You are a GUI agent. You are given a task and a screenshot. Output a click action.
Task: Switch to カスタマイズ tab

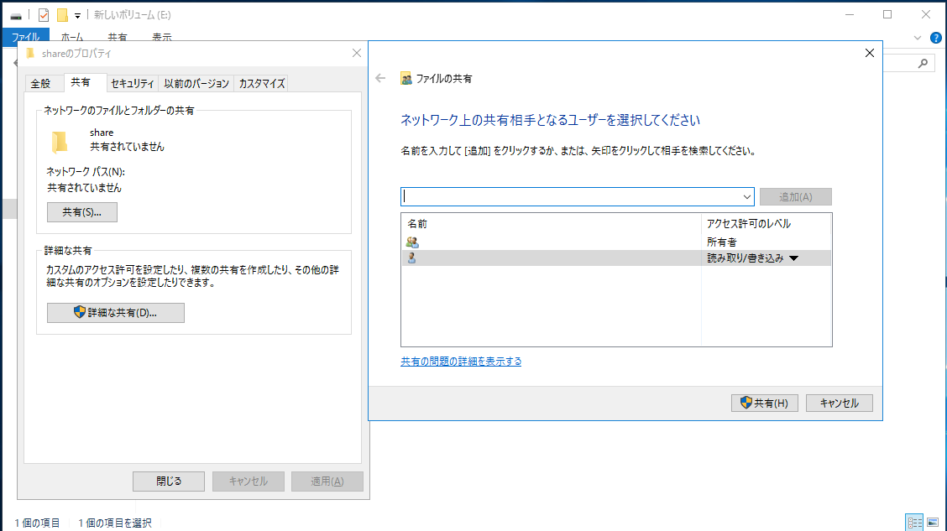tap(261, 83)
